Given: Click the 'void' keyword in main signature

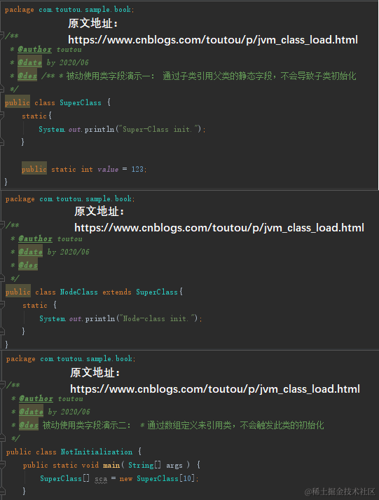Looking at the screenshot, I should click(x=90, y=465).
